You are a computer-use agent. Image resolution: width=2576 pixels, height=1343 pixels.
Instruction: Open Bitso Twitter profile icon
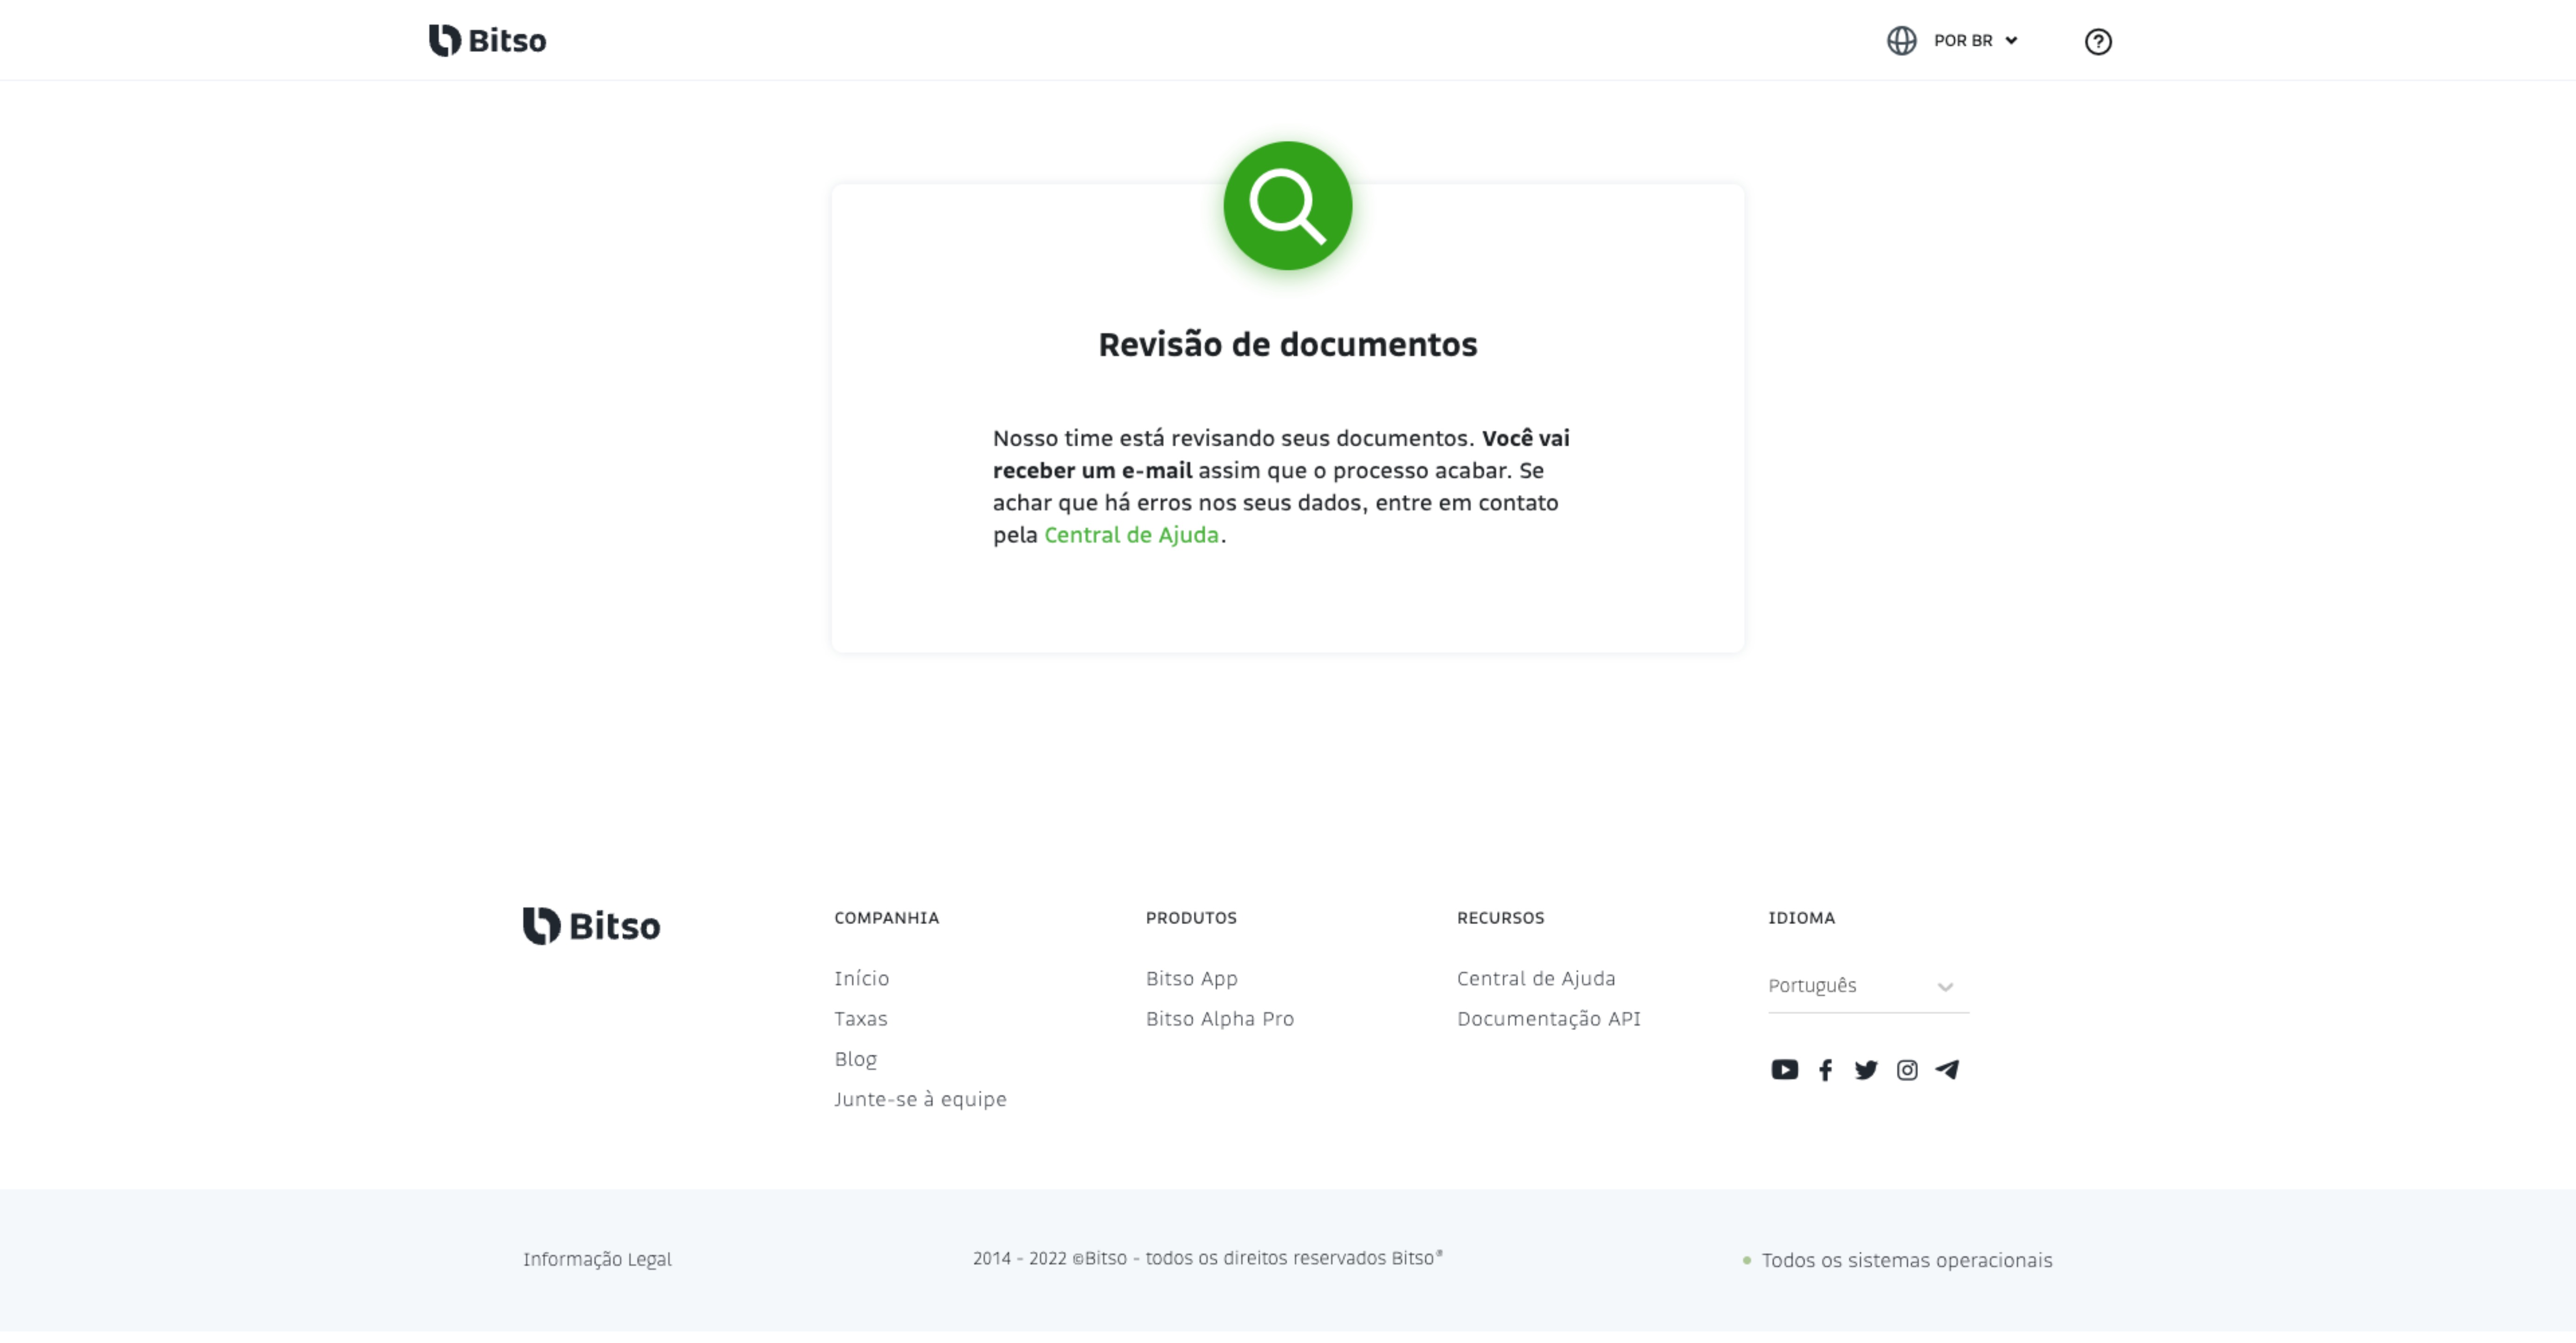(1866, 1070)
